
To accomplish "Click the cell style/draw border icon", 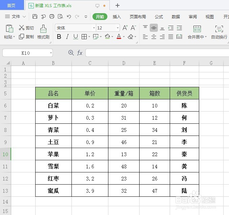I will [x=96, y=37].
